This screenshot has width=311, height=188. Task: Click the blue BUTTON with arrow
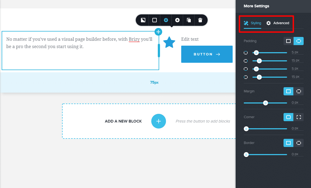[x=207, y=54]
